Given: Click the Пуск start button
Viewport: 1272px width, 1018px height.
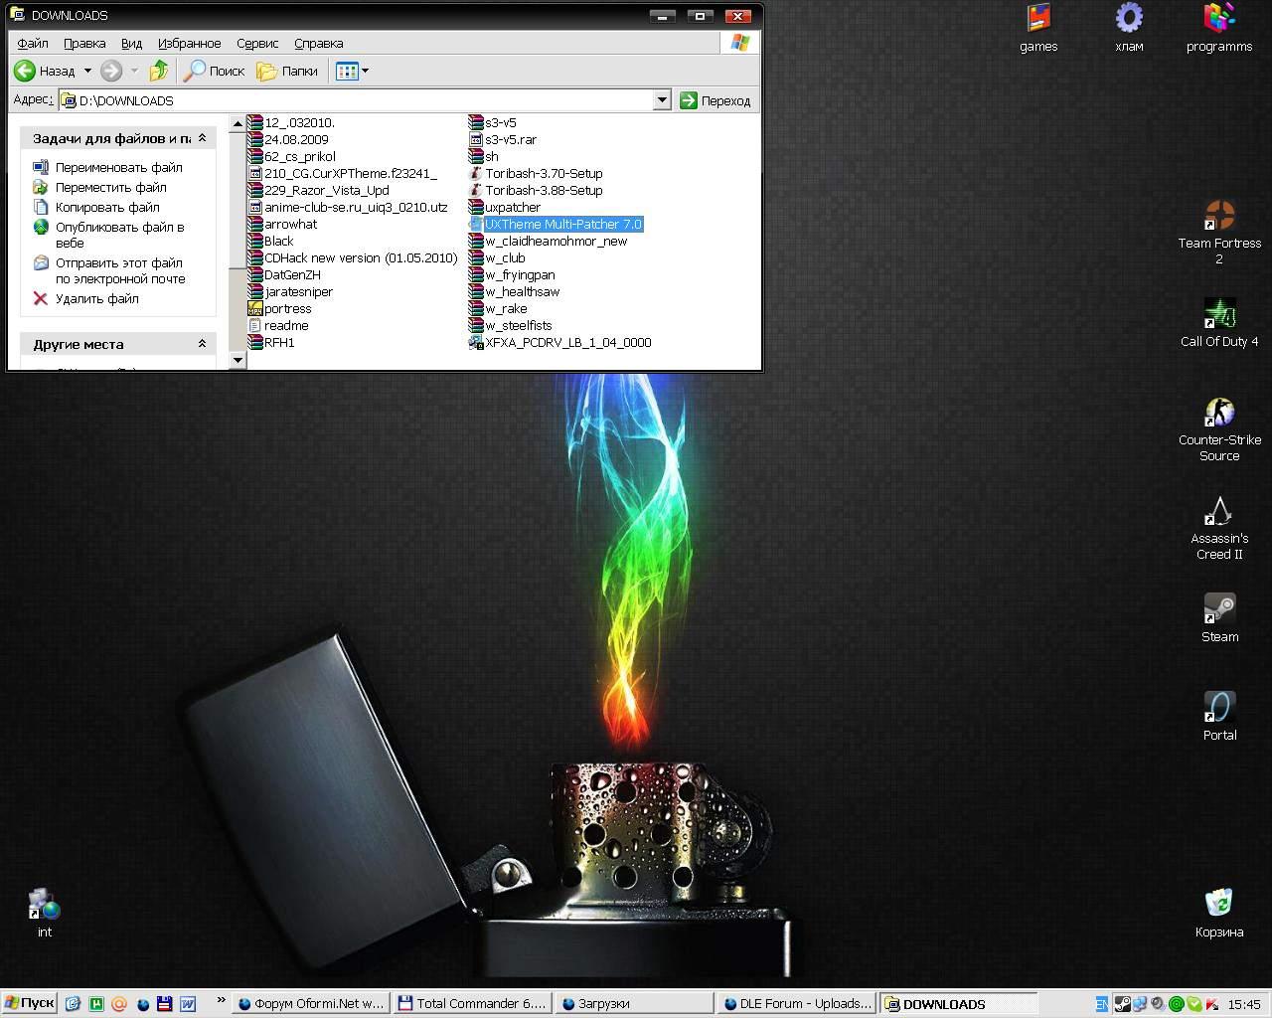Looking at the screenshot, I should click(29, 1003).
